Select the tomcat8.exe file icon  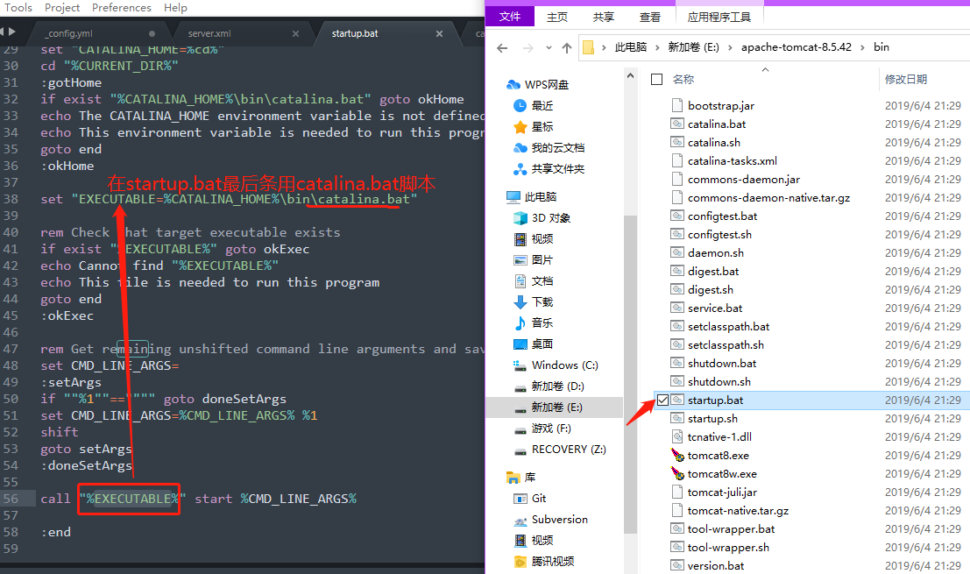[676, 455]
